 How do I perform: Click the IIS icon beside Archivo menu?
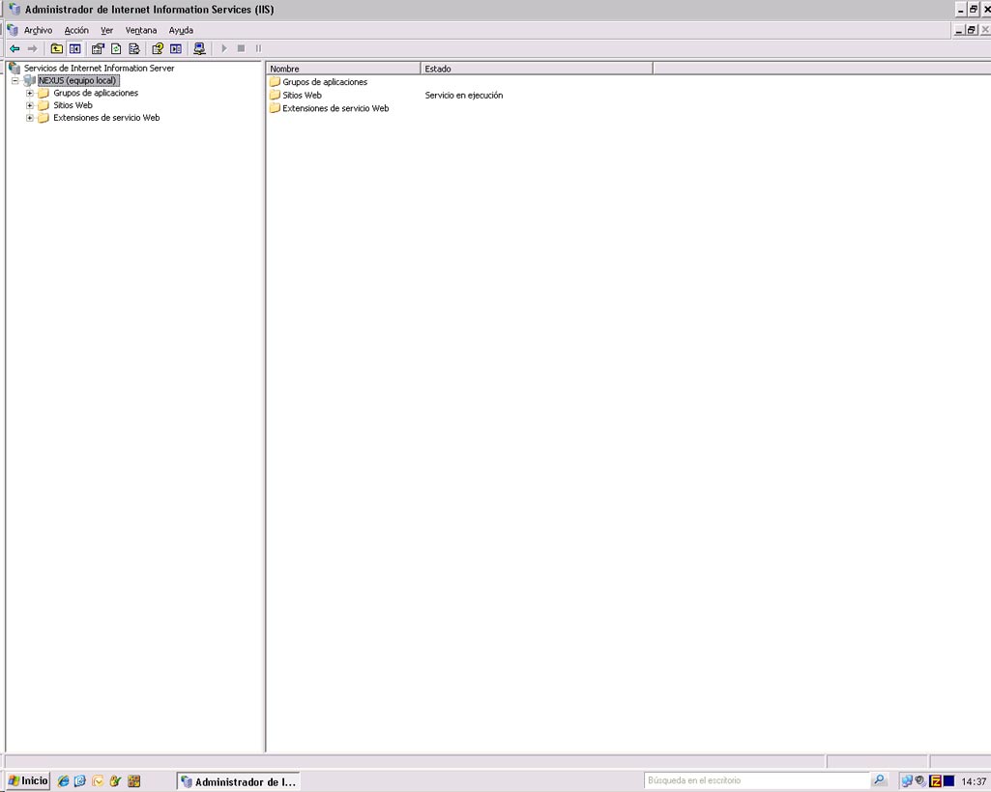(x=13, y=30)
